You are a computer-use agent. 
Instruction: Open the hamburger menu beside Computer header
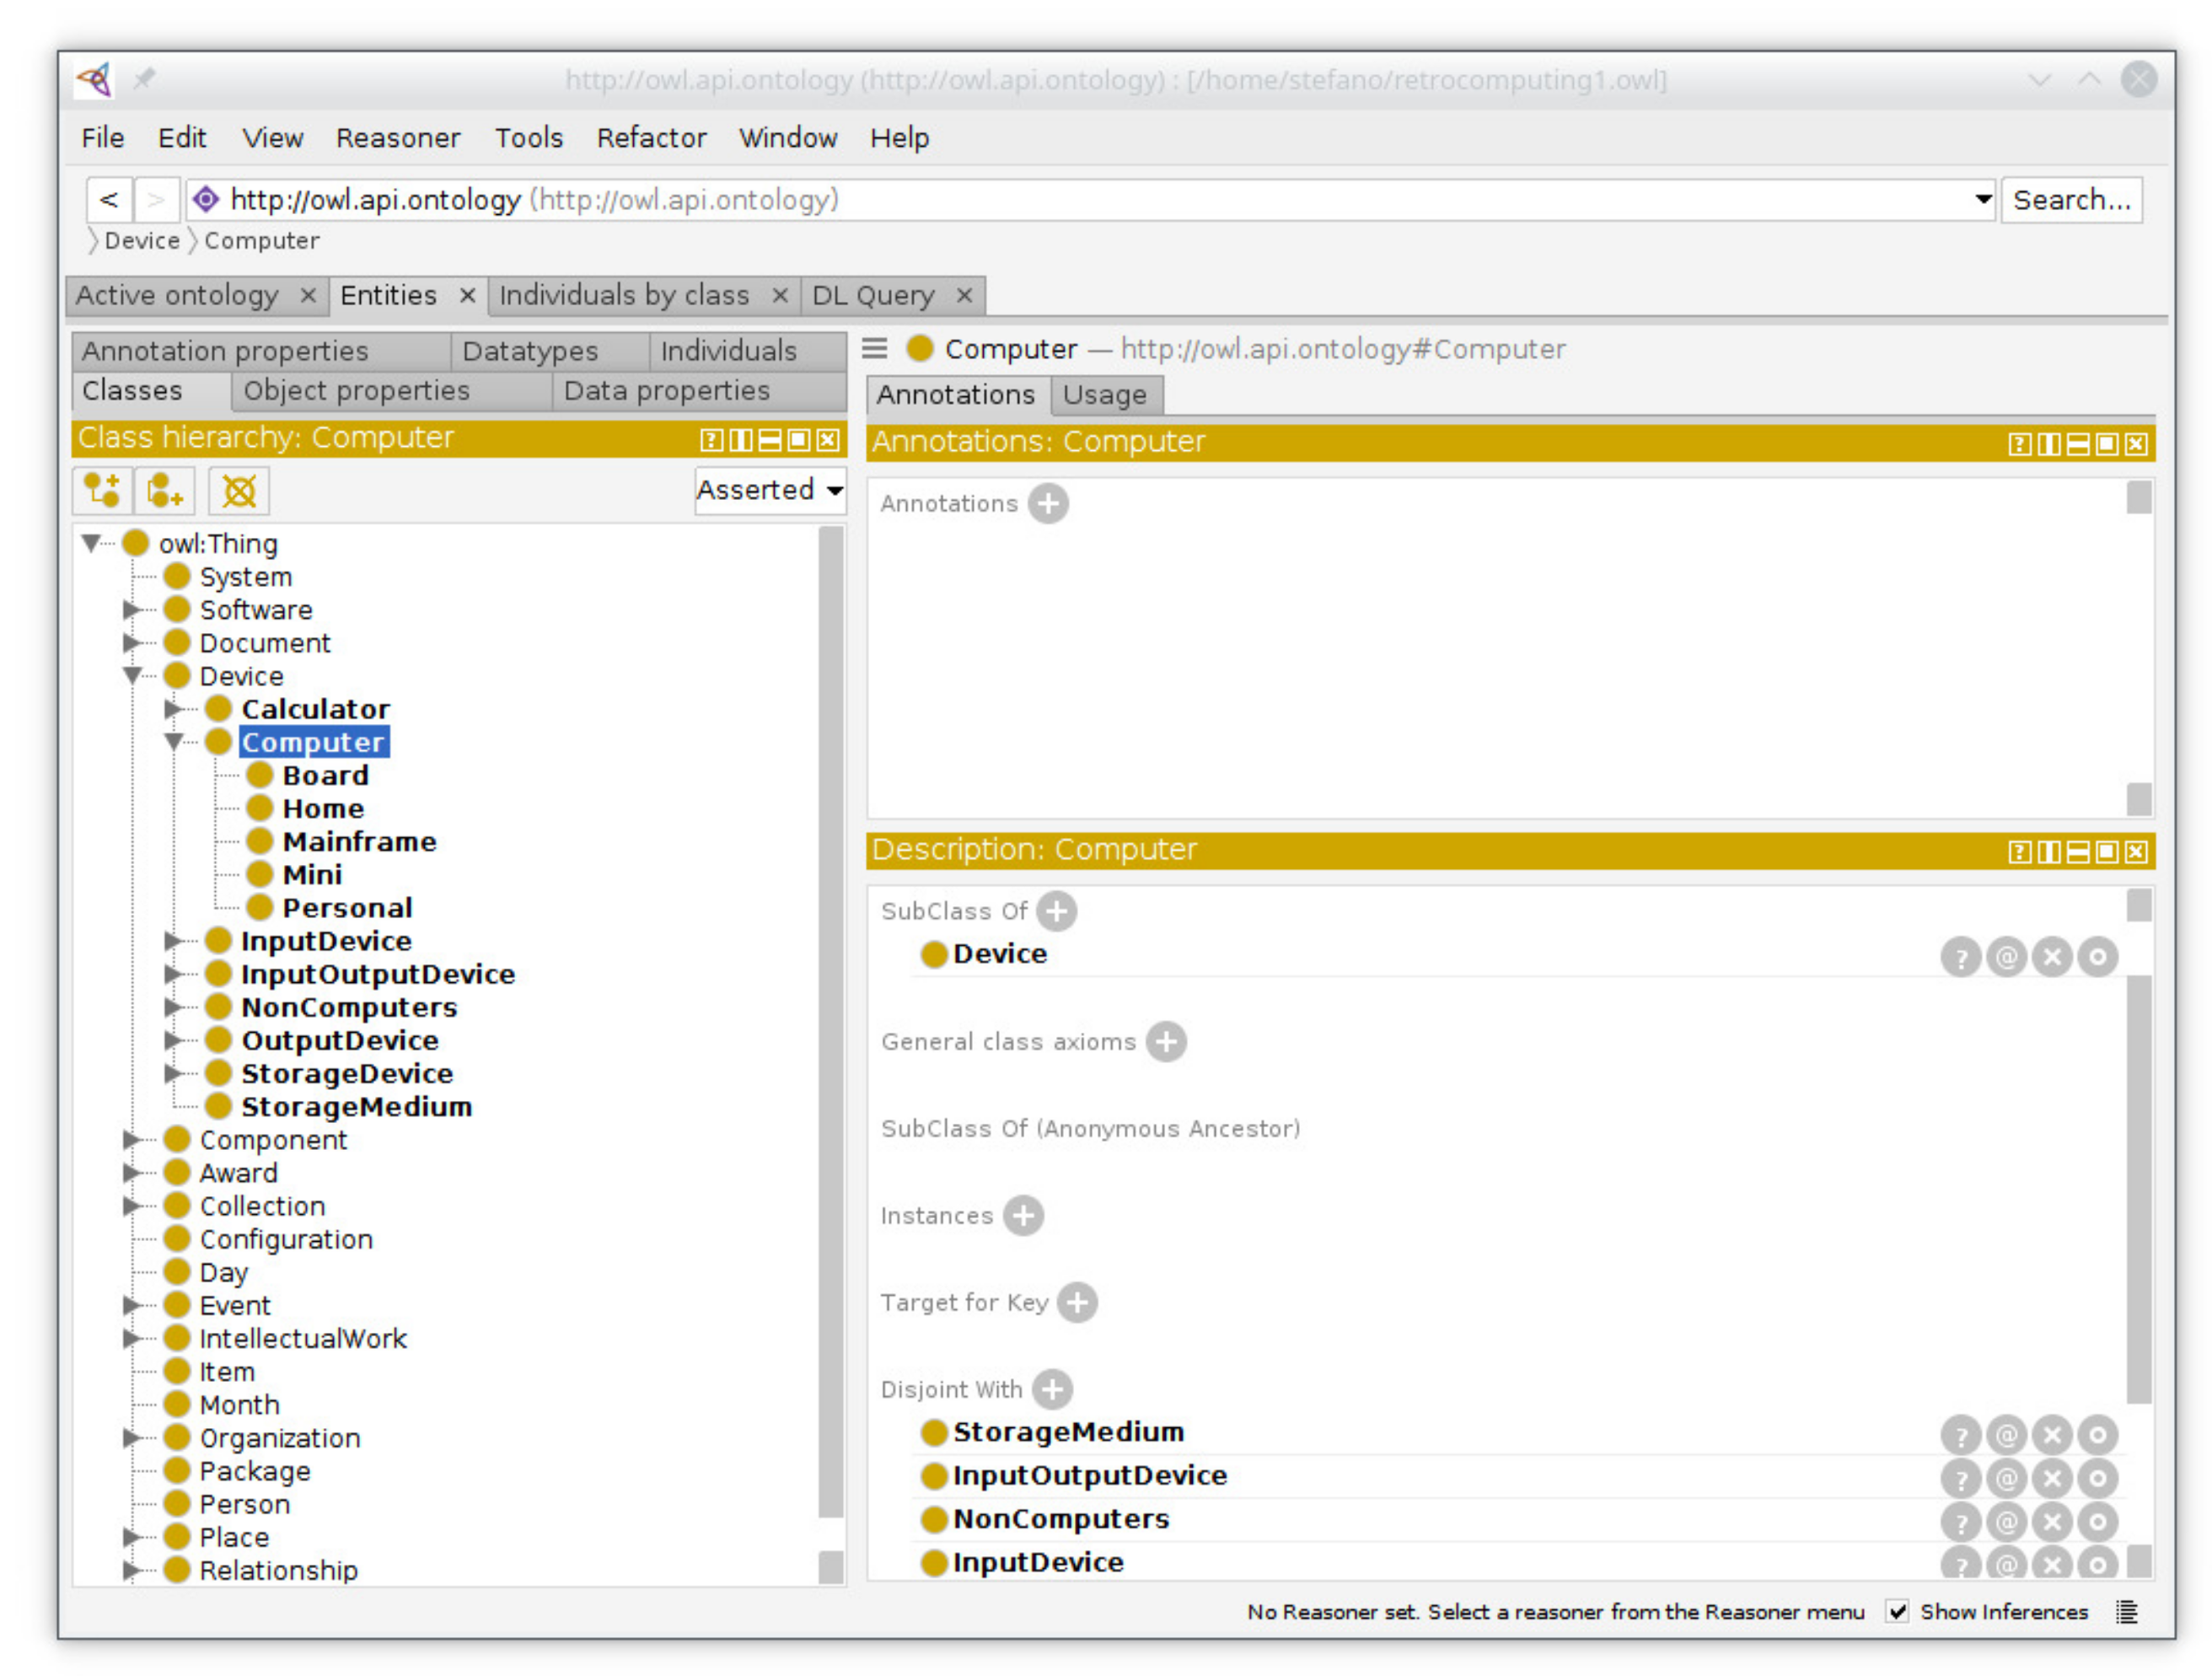click(x=875, y=348)
